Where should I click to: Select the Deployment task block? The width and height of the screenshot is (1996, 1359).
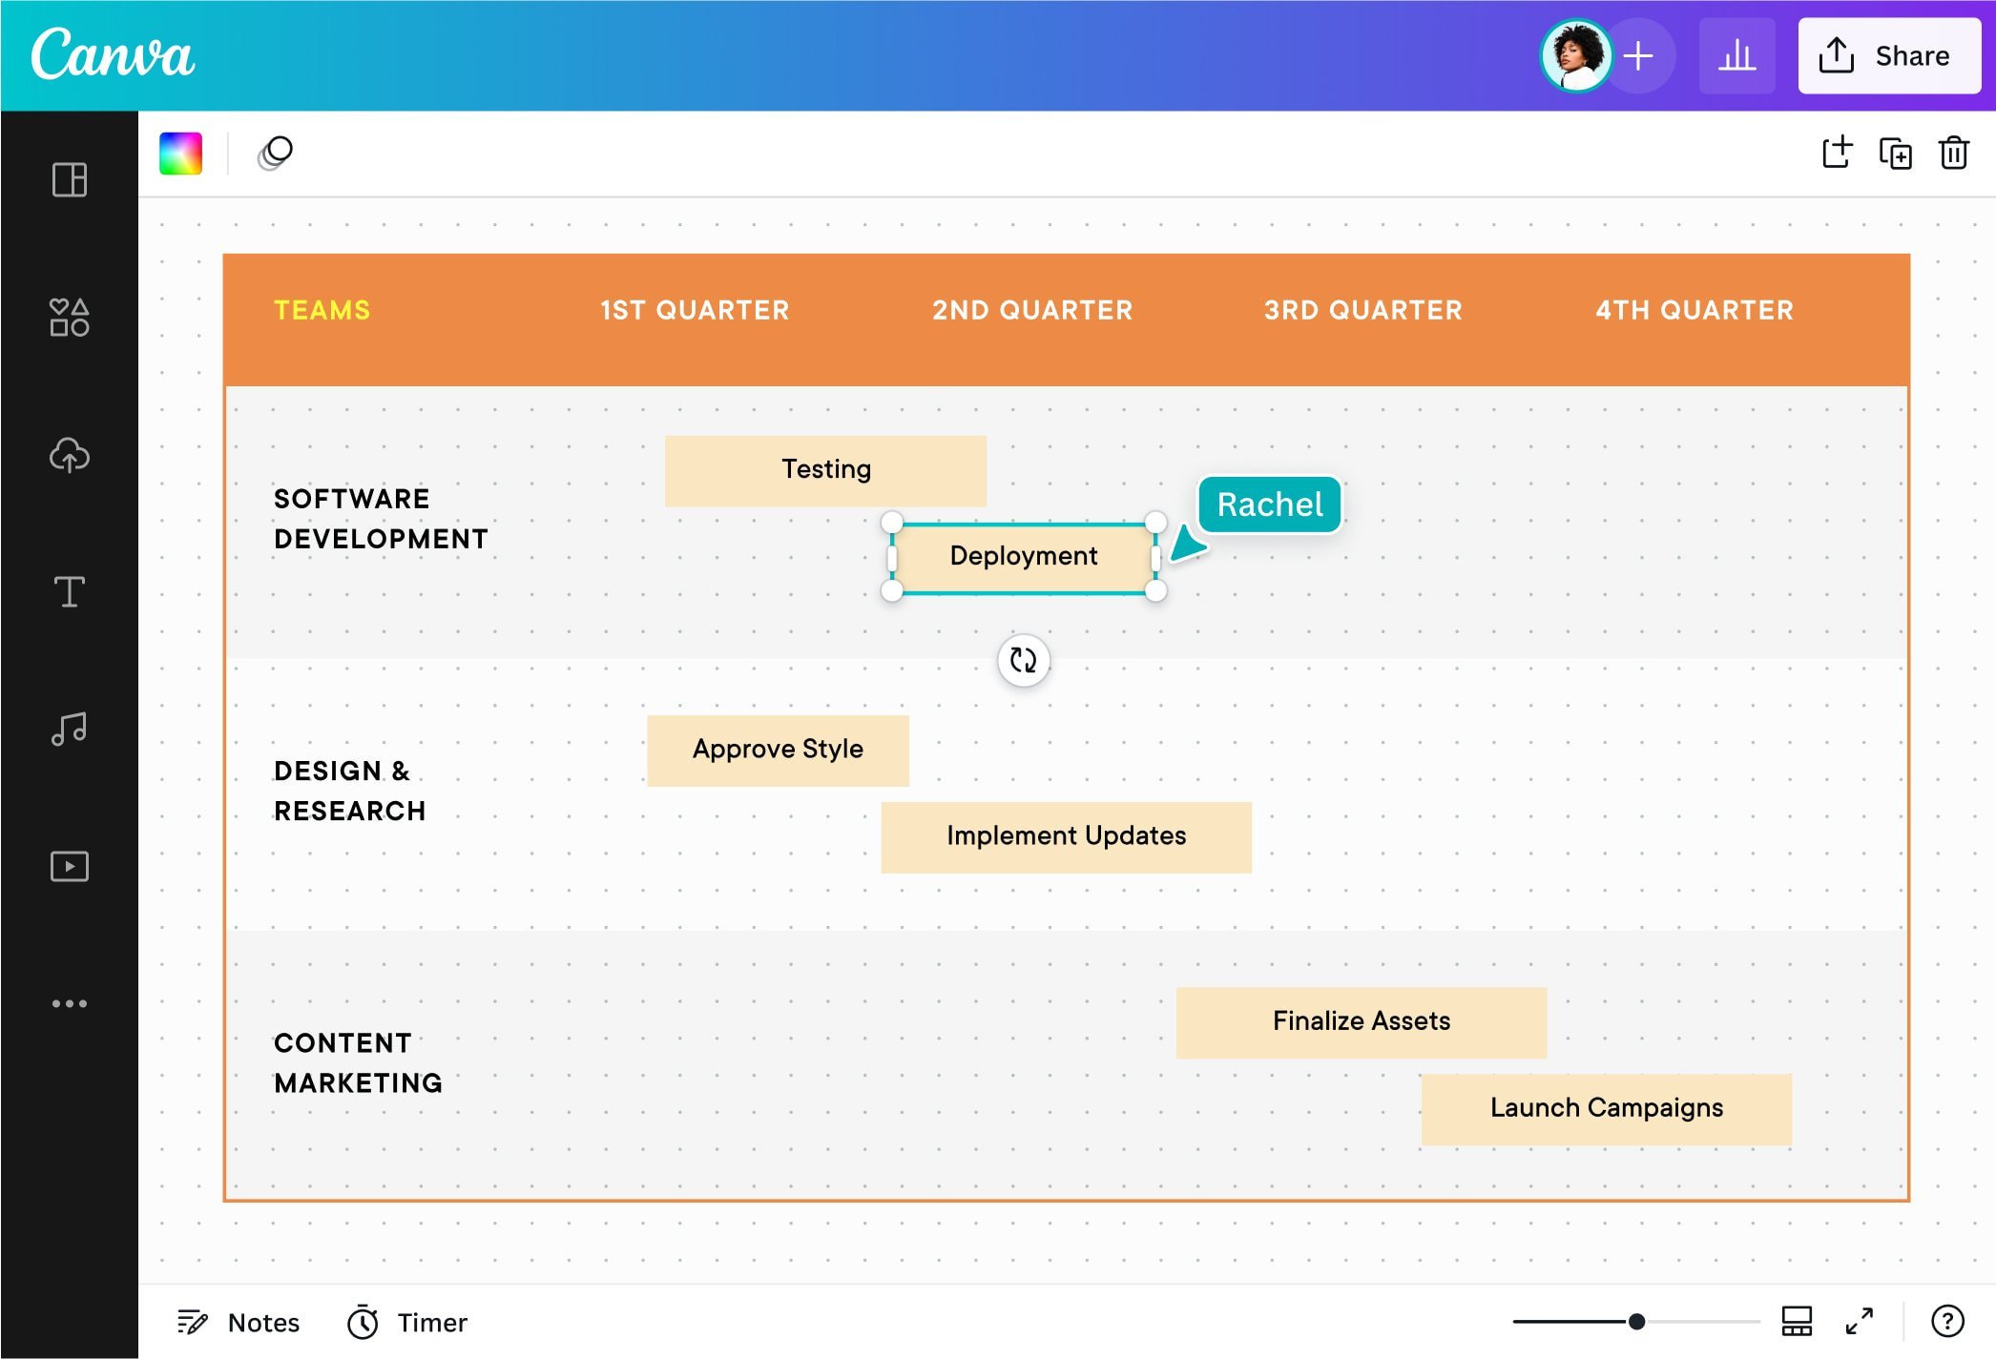1022,556
